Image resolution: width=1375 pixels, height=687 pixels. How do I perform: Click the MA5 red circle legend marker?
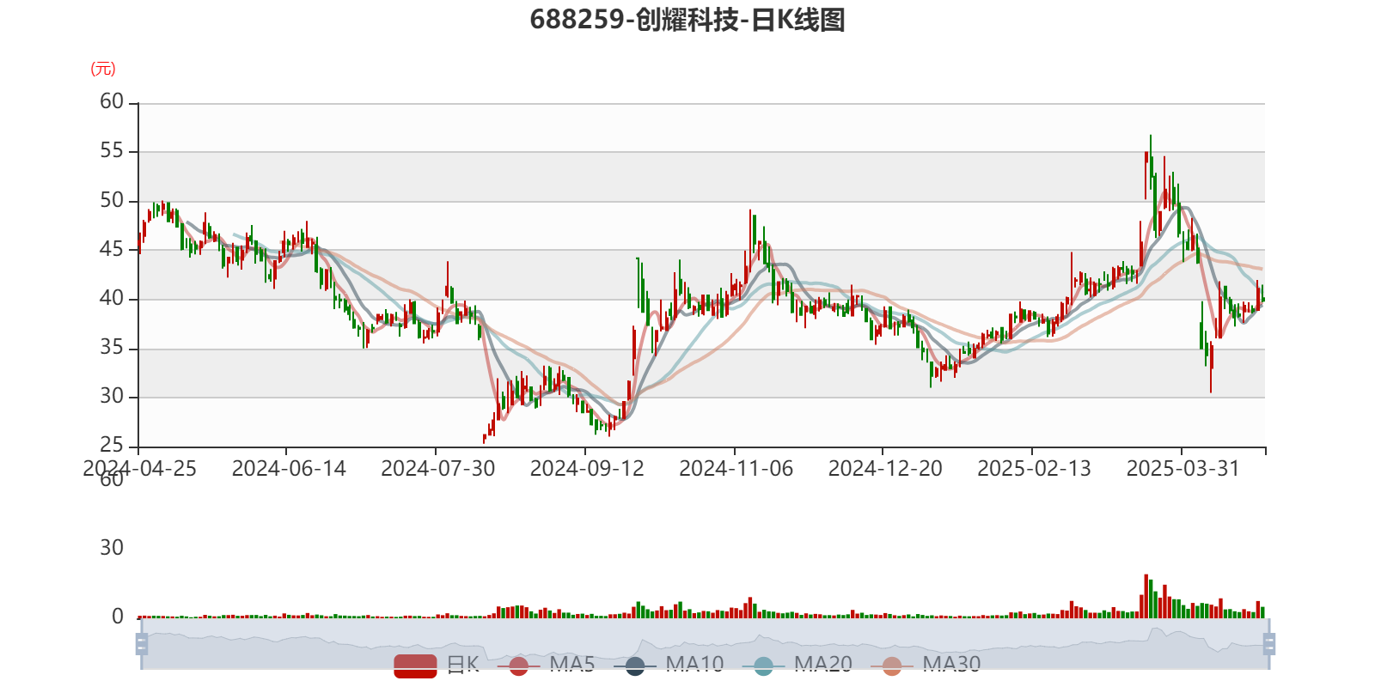(518, 666)
